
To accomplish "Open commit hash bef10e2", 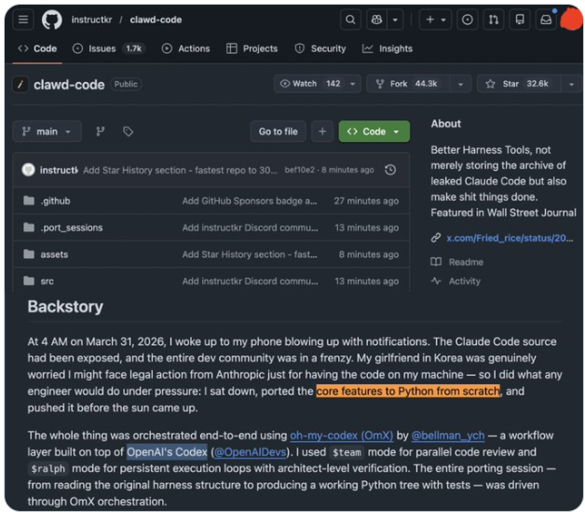I will pos(299,170).
